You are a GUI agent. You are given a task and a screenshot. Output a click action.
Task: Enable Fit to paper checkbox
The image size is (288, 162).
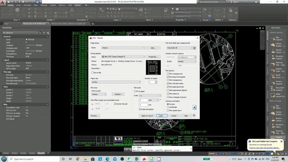[x=135, y=91]
